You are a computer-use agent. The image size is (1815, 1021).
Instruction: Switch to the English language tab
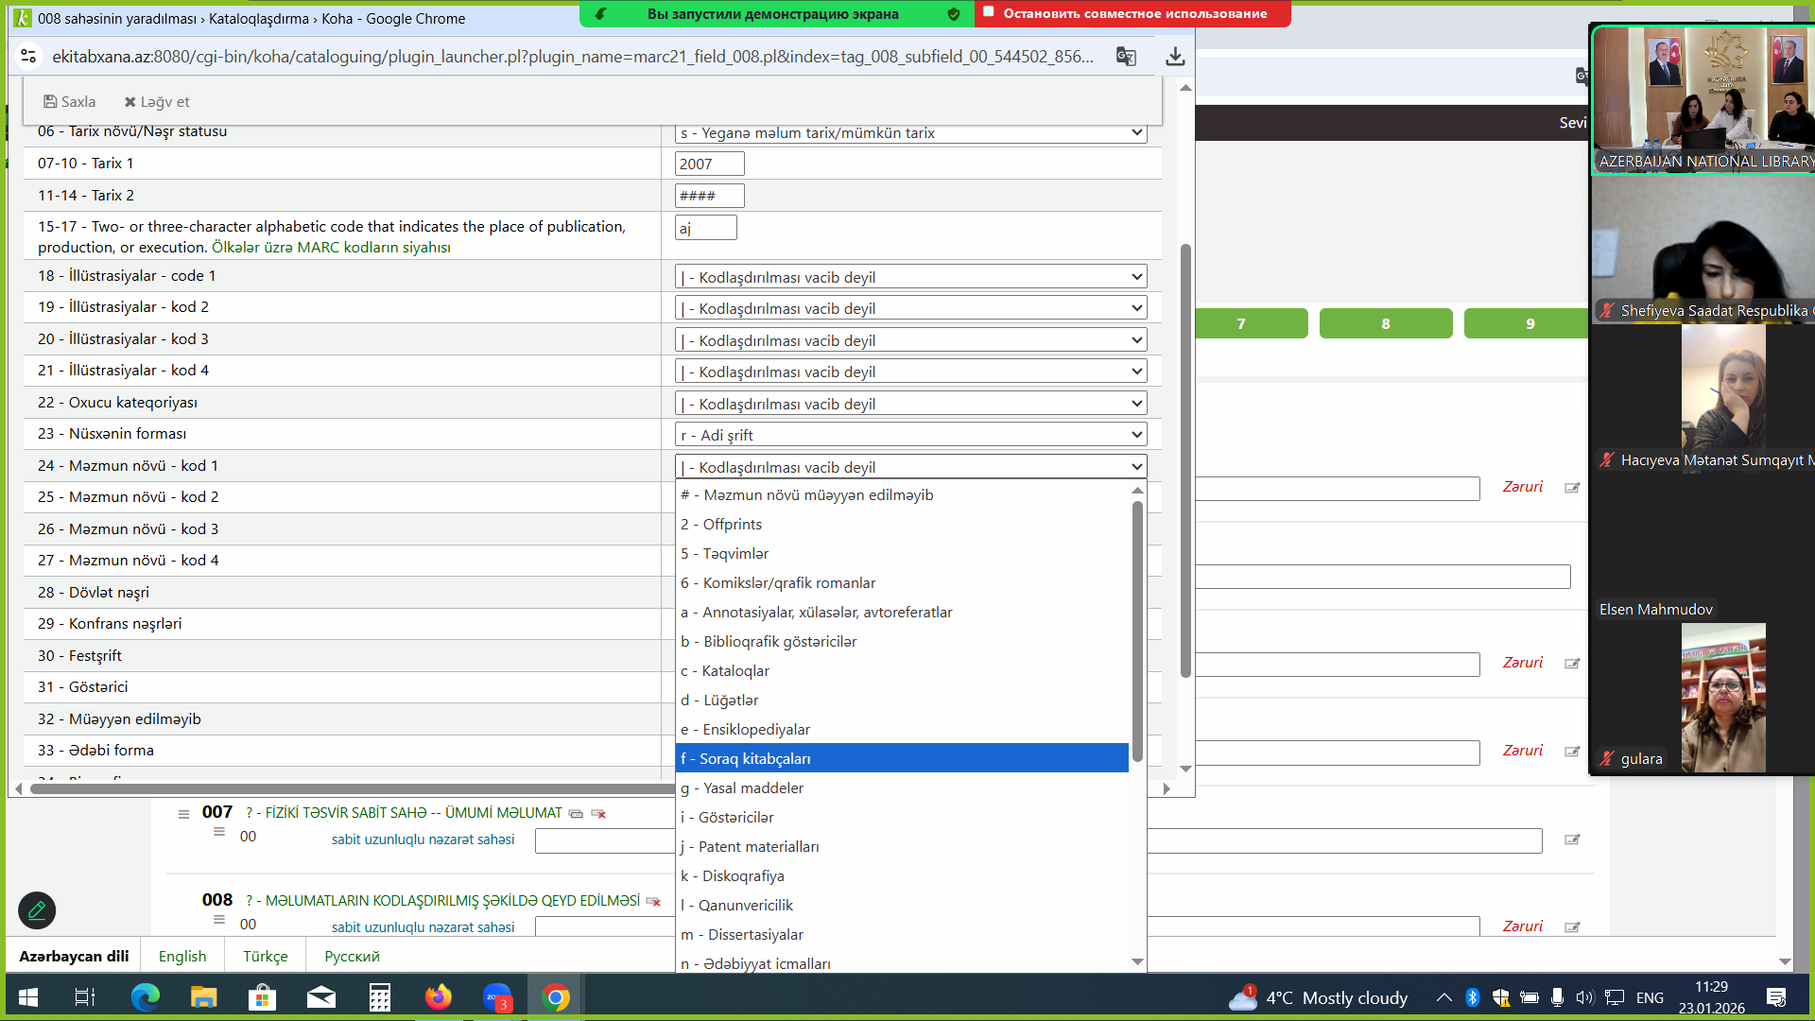pos(182,957)
